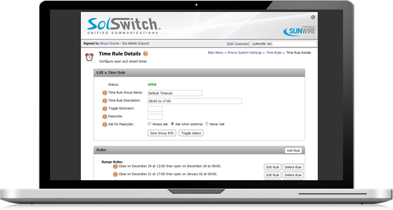
Task: Click the Toggle status button
Action: 191,133
